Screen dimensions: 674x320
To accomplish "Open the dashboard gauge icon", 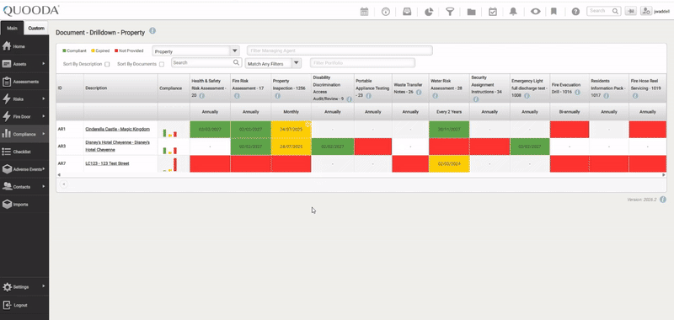I will click(x=386, y=12).
